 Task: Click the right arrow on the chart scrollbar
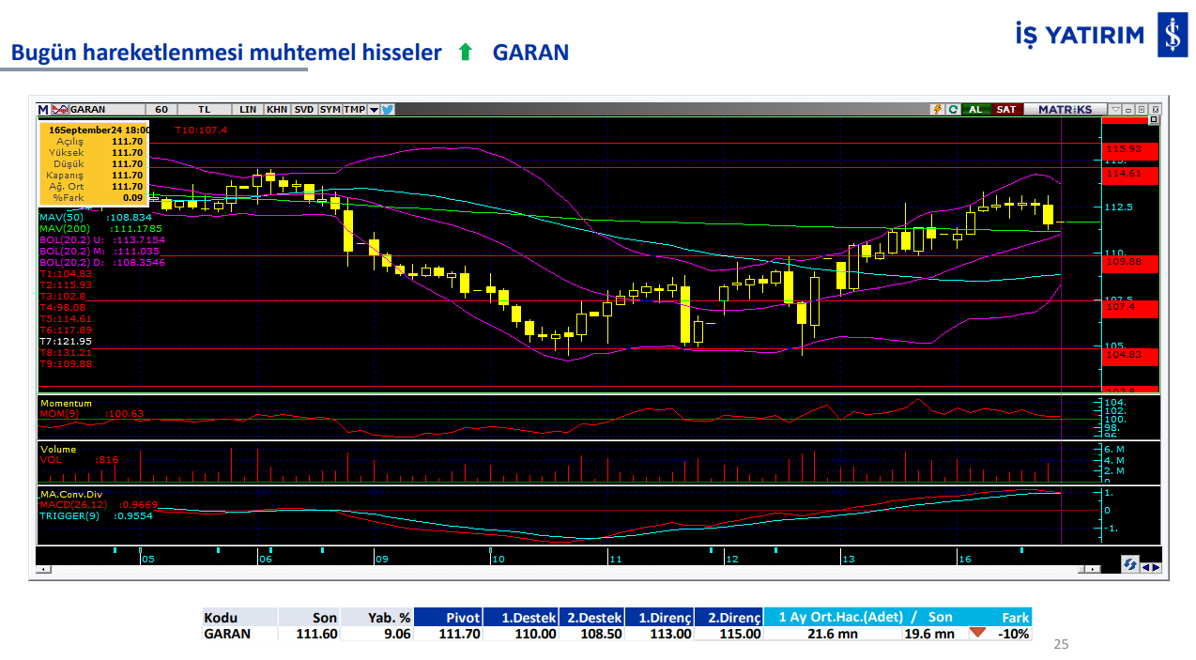(1093, 568)
